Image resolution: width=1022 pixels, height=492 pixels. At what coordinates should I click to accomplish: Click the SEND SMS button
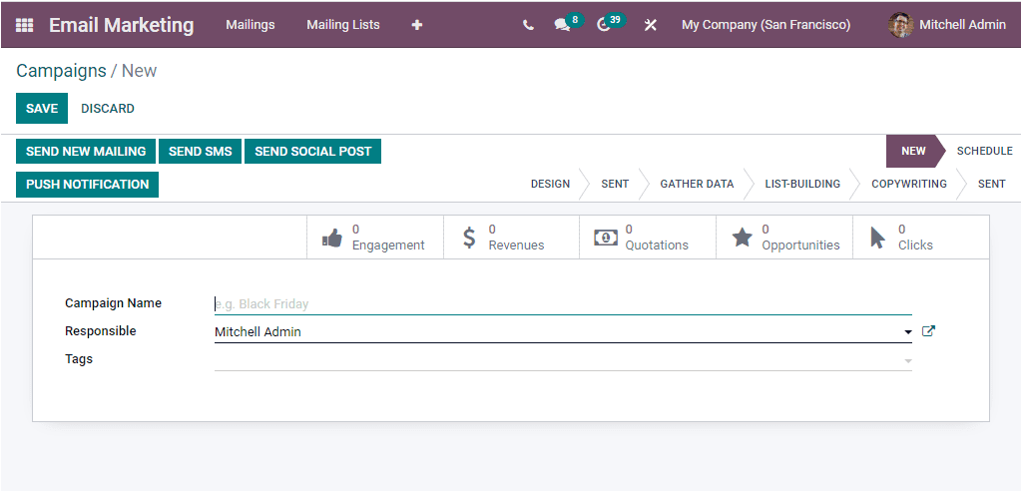tap(200, 151)
